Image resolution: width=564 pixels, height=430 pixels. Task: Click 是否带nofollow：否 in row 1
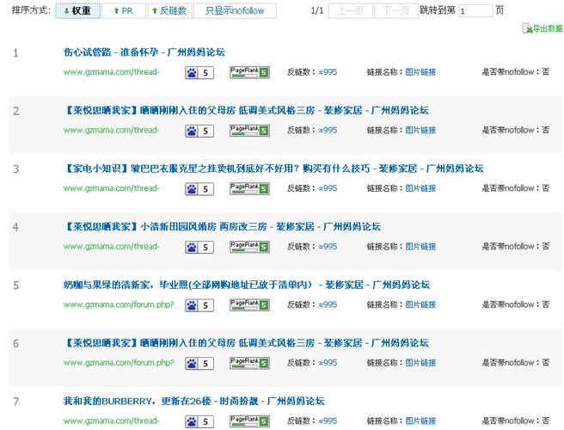516,72
